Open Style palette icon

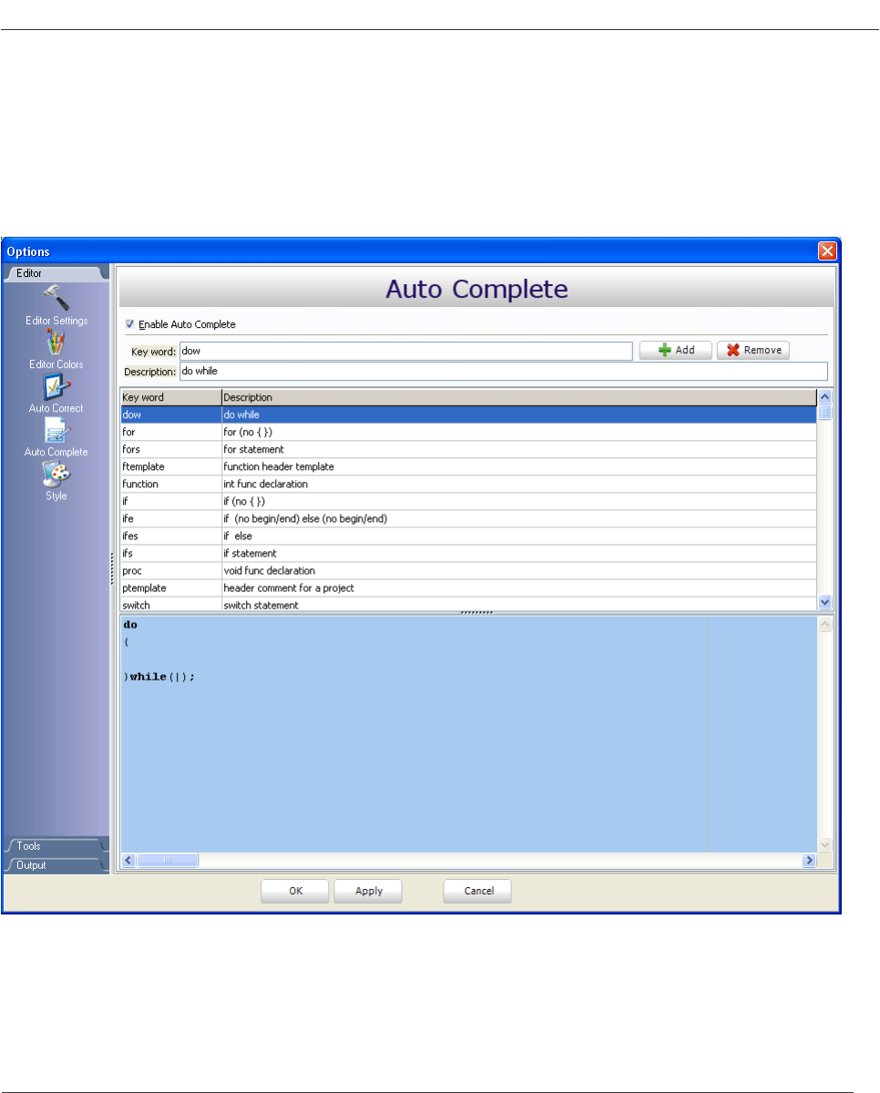[x=56, y=475]
